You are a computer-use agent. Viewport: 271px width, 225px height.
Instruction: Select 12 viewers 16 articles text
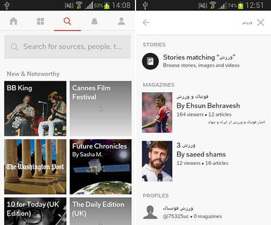tap(202, 163)
